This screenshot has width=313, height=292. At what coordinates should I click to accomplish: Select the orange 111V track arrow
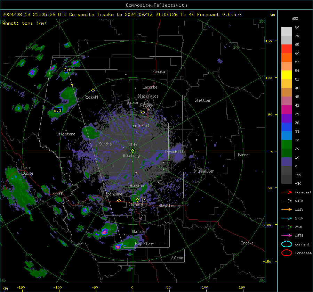point(287,209)
